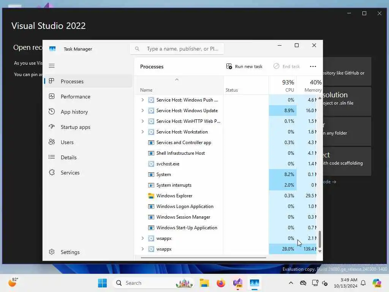Switch to the App history tab
Viewport: 389px width, 292px height.
coord(88,112)
